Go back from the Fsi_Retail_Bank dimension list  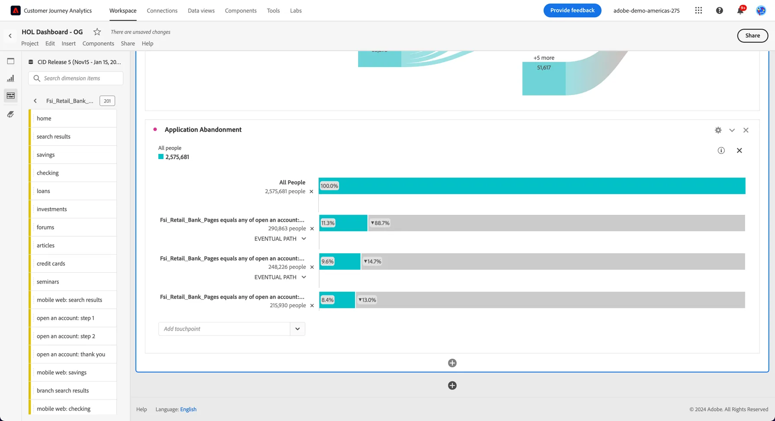(35, 101)
